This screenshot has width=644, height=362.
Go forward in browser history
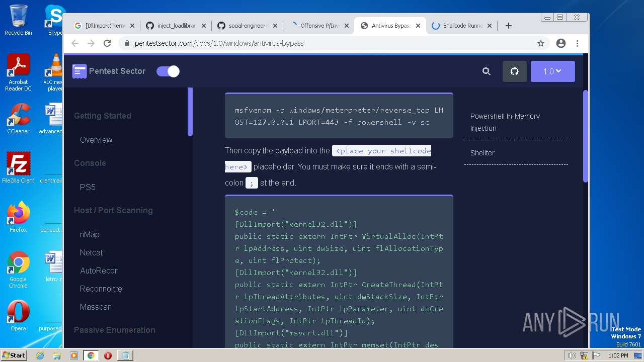point(91,43)
